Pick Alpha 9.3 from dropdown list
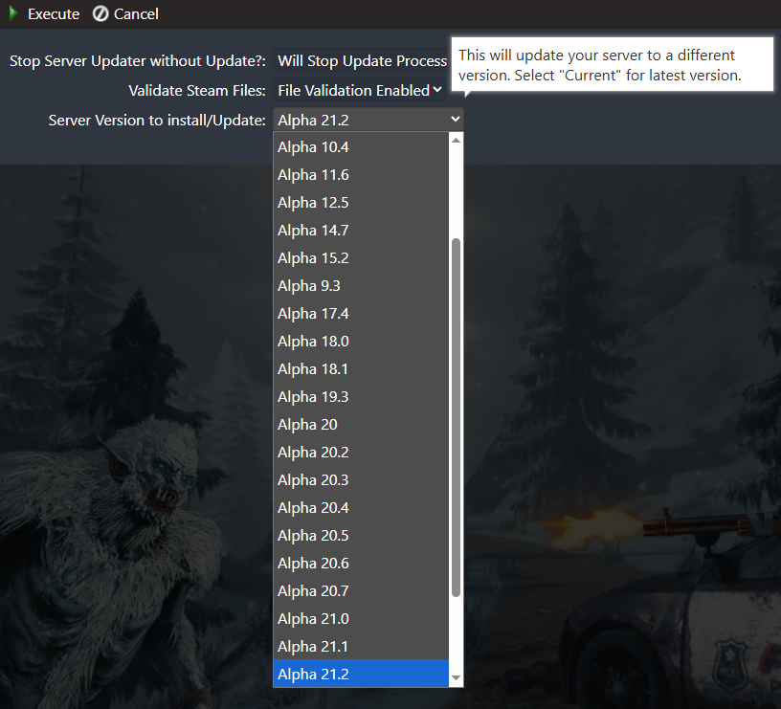Screen dimensions: 781x709 coord(361,286)
